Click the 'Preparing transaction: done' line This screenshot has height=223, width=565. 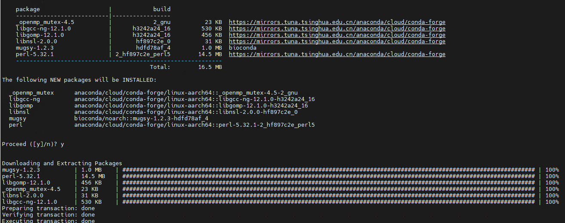[49, 208]
